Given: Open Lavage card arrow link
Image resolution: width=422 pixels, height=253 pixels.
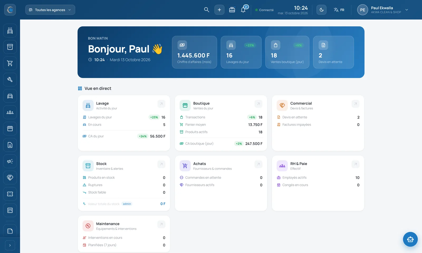Looking at the screenshot, I should (161, 104).
